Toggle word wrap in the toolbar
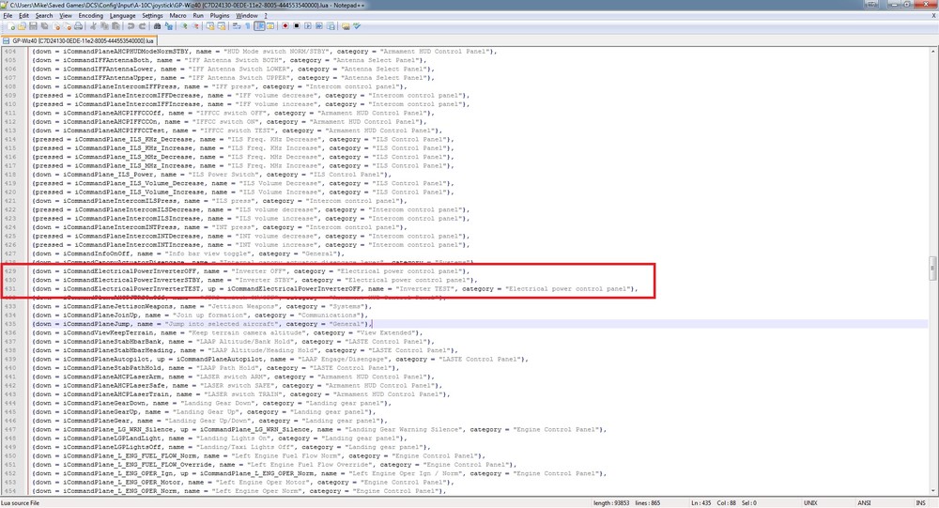939x508 pixels. (237, 26)
